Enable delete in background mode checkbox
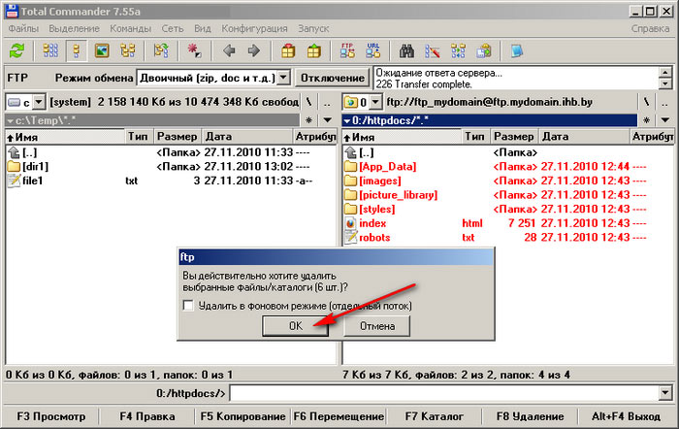 tap(188, 306)
